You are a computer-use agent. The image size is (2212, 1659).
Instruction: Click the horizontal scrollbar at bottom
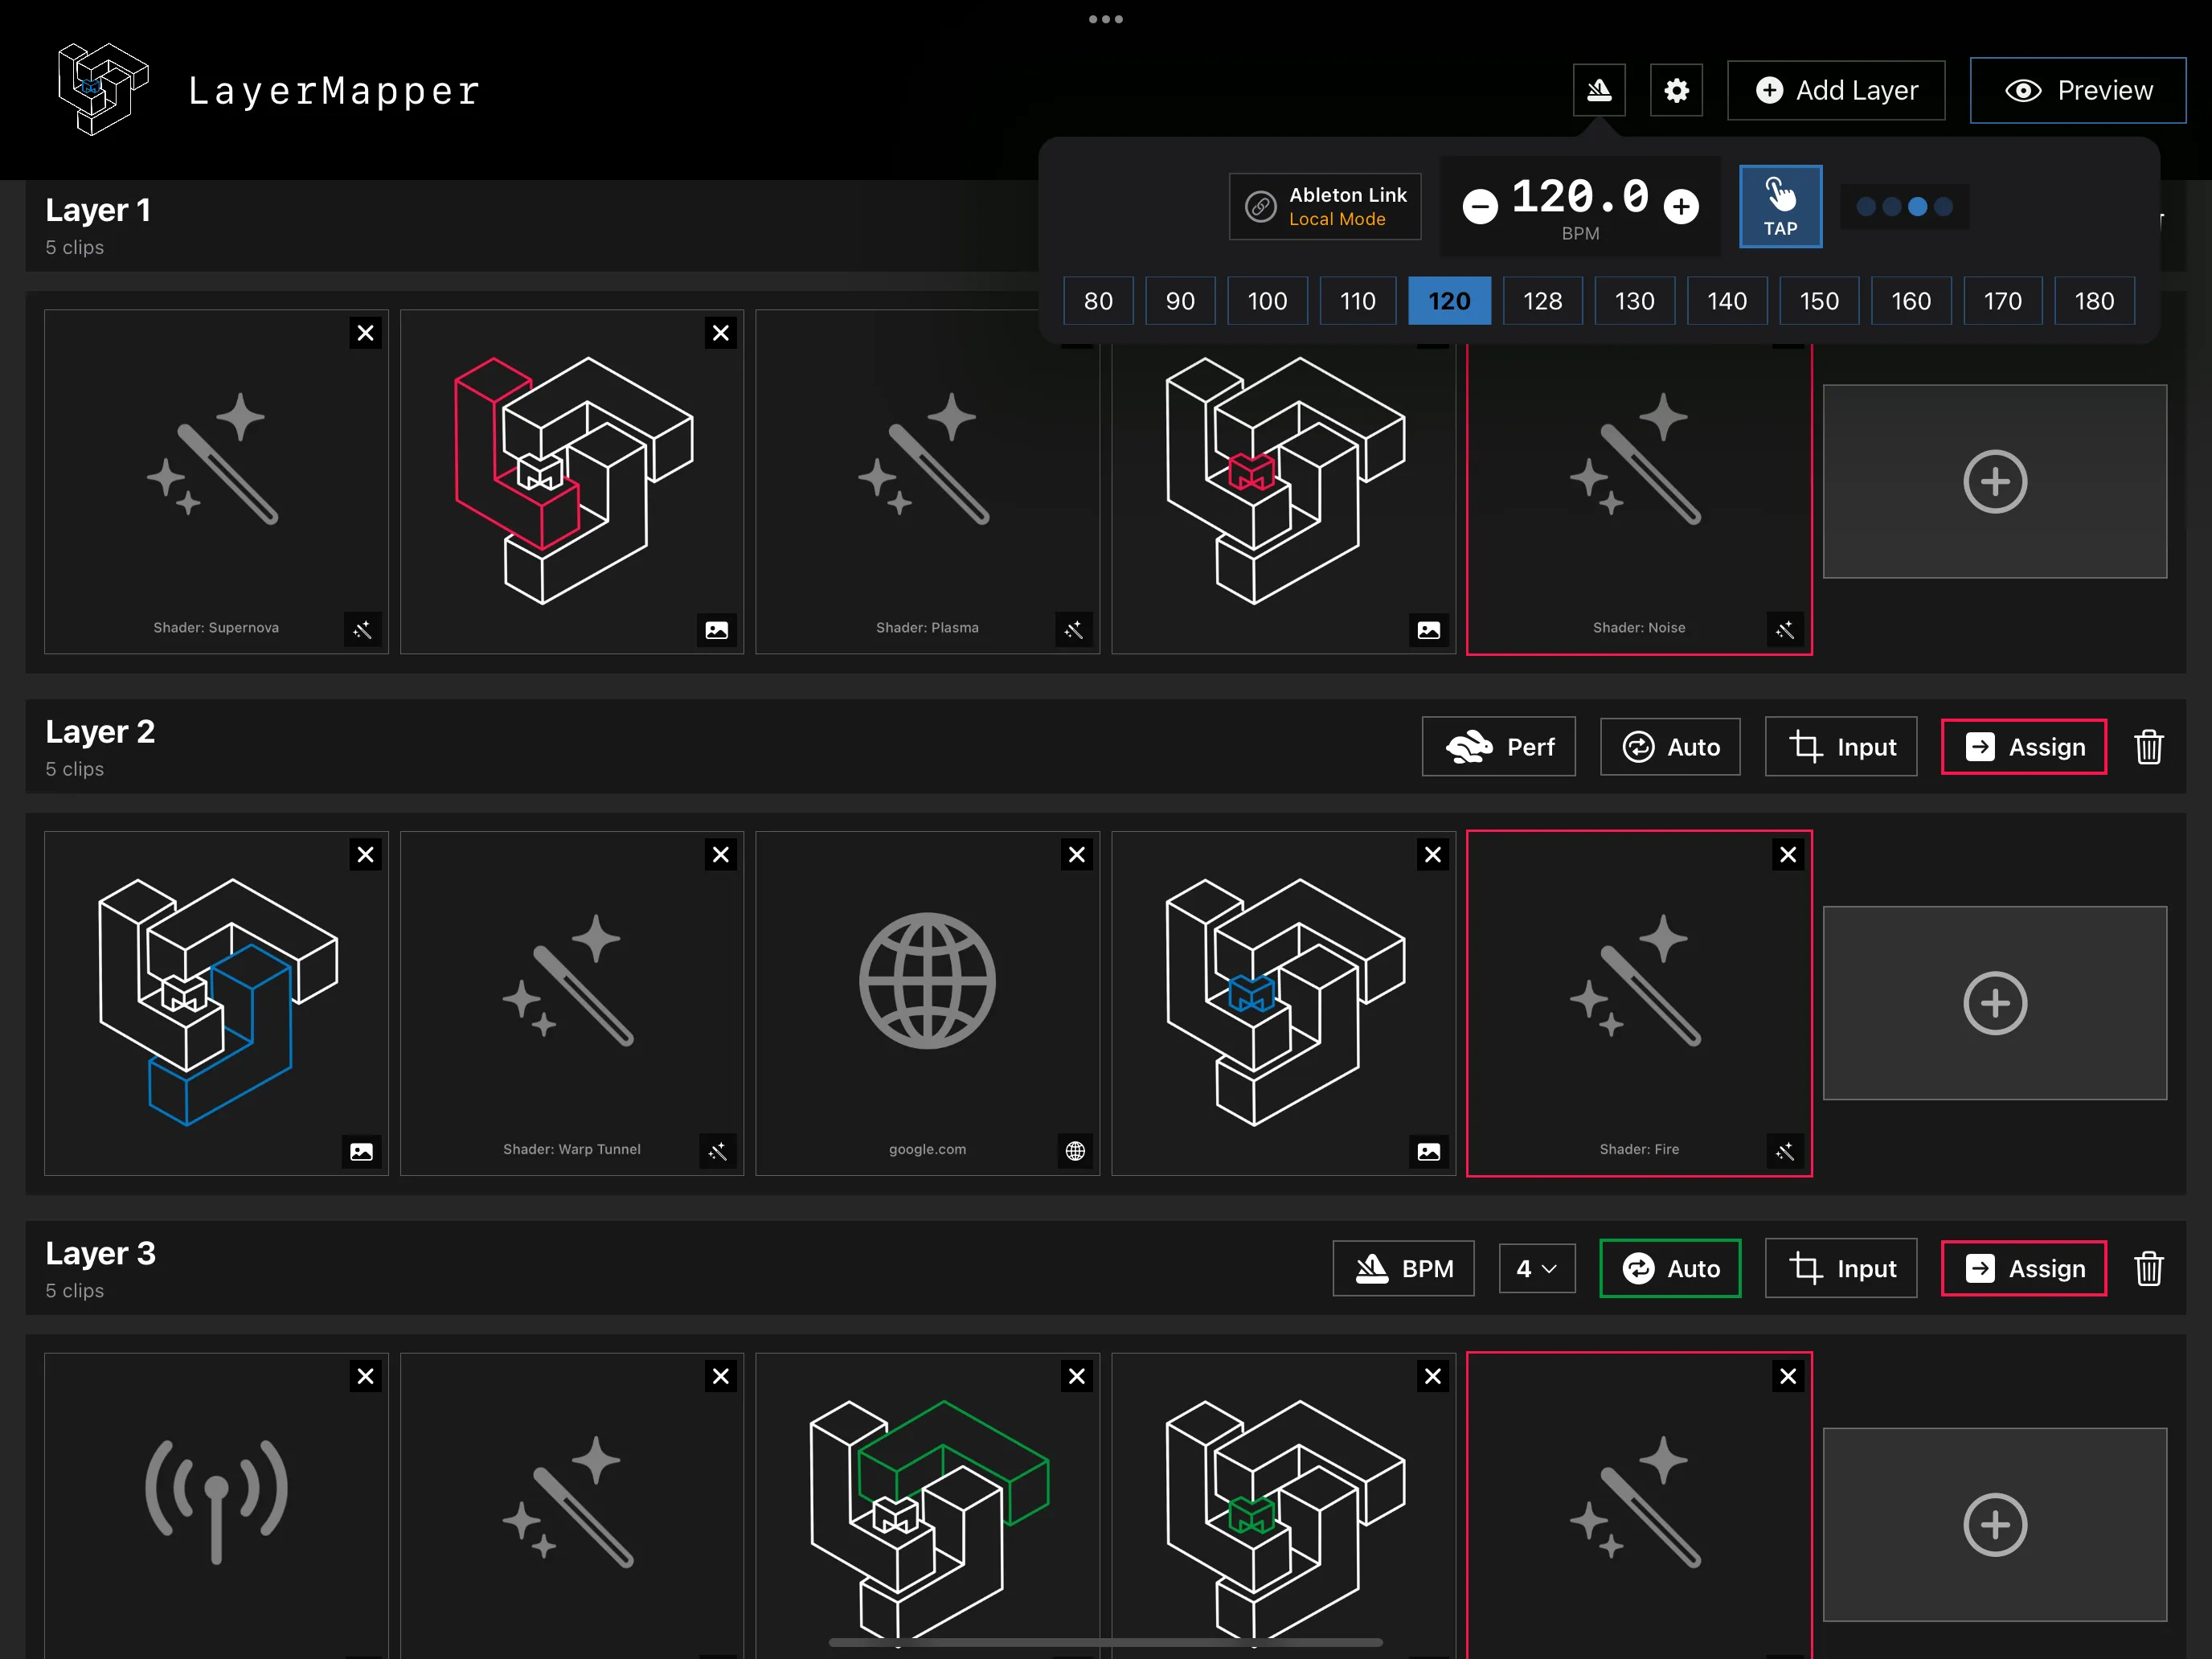point(1106,1643)
